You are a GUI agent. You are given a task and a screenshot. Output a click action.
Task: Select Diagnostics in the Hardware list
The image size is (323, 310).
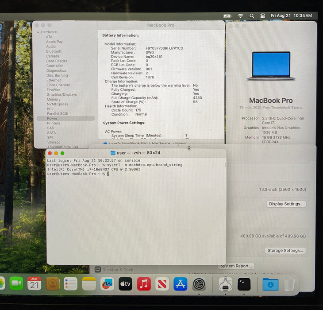[x=56, y=70]
